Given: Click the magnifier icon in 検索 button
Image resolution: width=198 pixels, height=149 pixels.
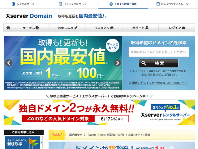Looking at the screenshot, I should coord(144,63).
